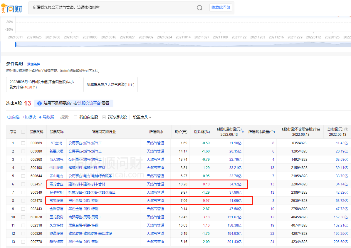Screen dimensions: 351x248
Task: Open the 我的板块股 dropdown
Action: coord(104,117)
